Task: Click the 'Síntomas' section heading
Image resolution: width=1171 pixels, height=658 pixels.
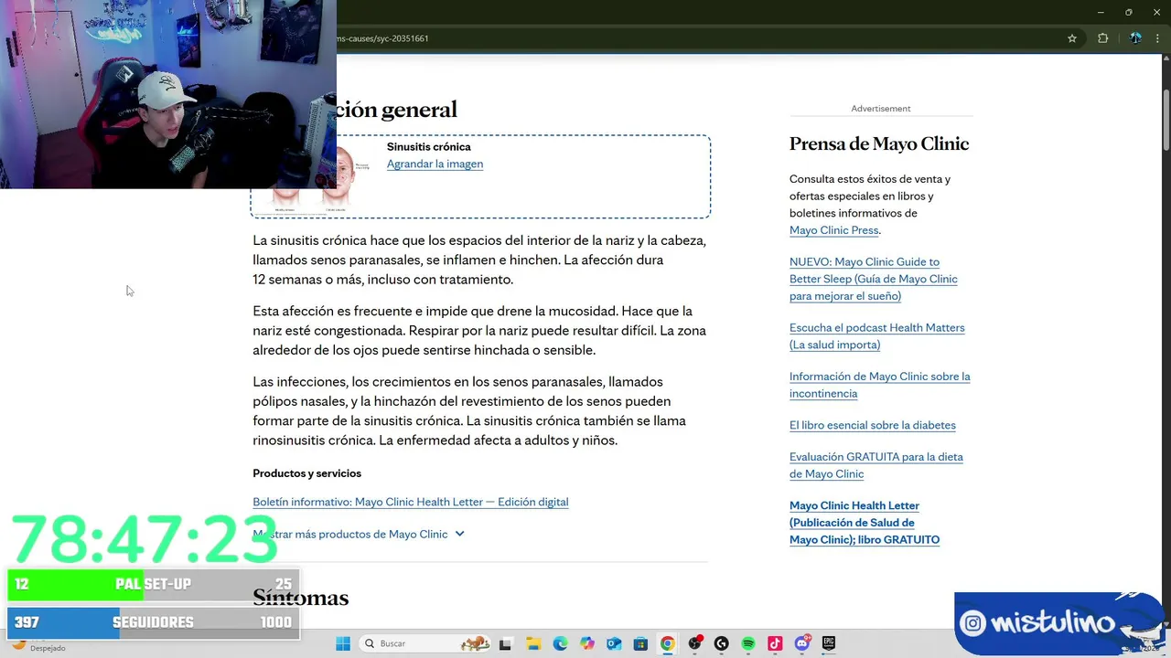Action: [x=300, y=598]
